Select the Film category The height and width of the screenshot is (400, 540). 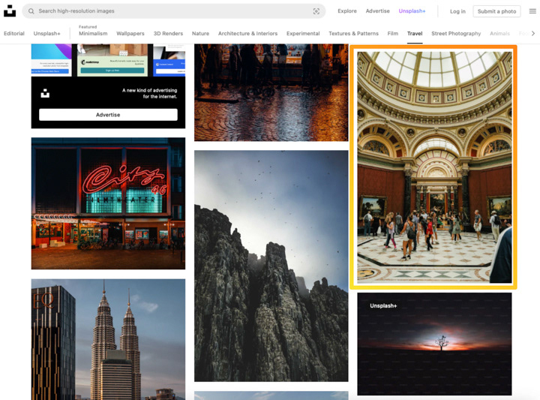point(392,34)
